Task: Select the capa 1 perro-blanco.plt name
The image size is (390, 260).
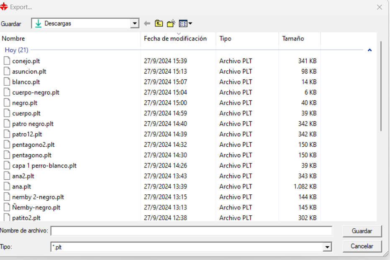Action: pos(44,166)
